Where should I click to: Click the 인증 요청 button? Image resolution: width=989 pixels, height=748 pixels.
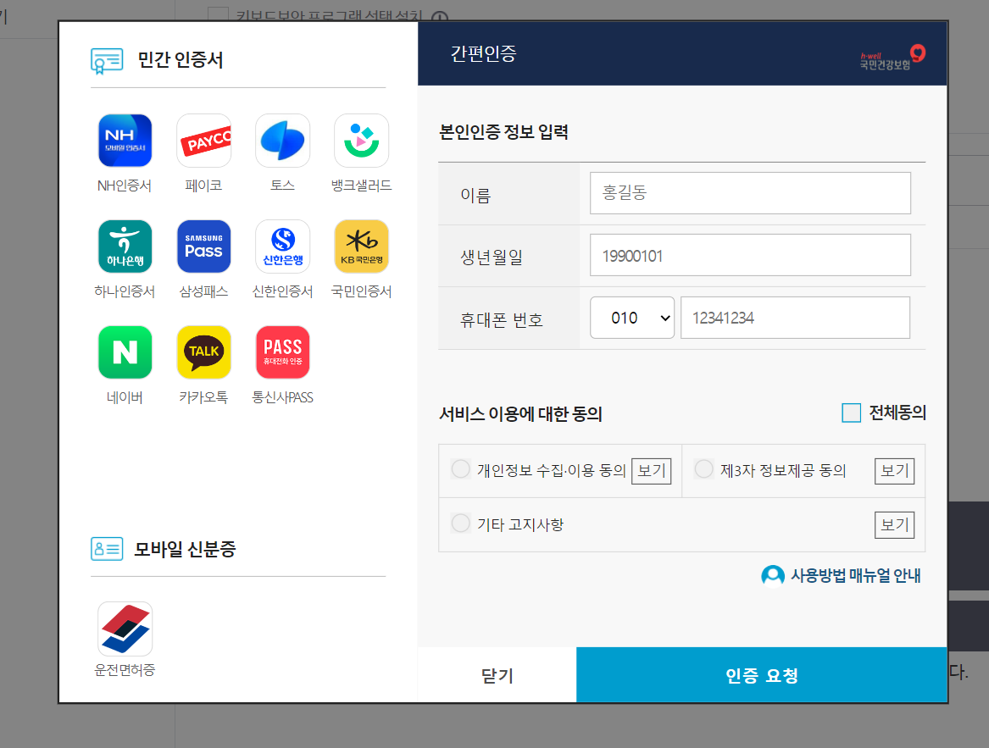[x=762, y=675]
